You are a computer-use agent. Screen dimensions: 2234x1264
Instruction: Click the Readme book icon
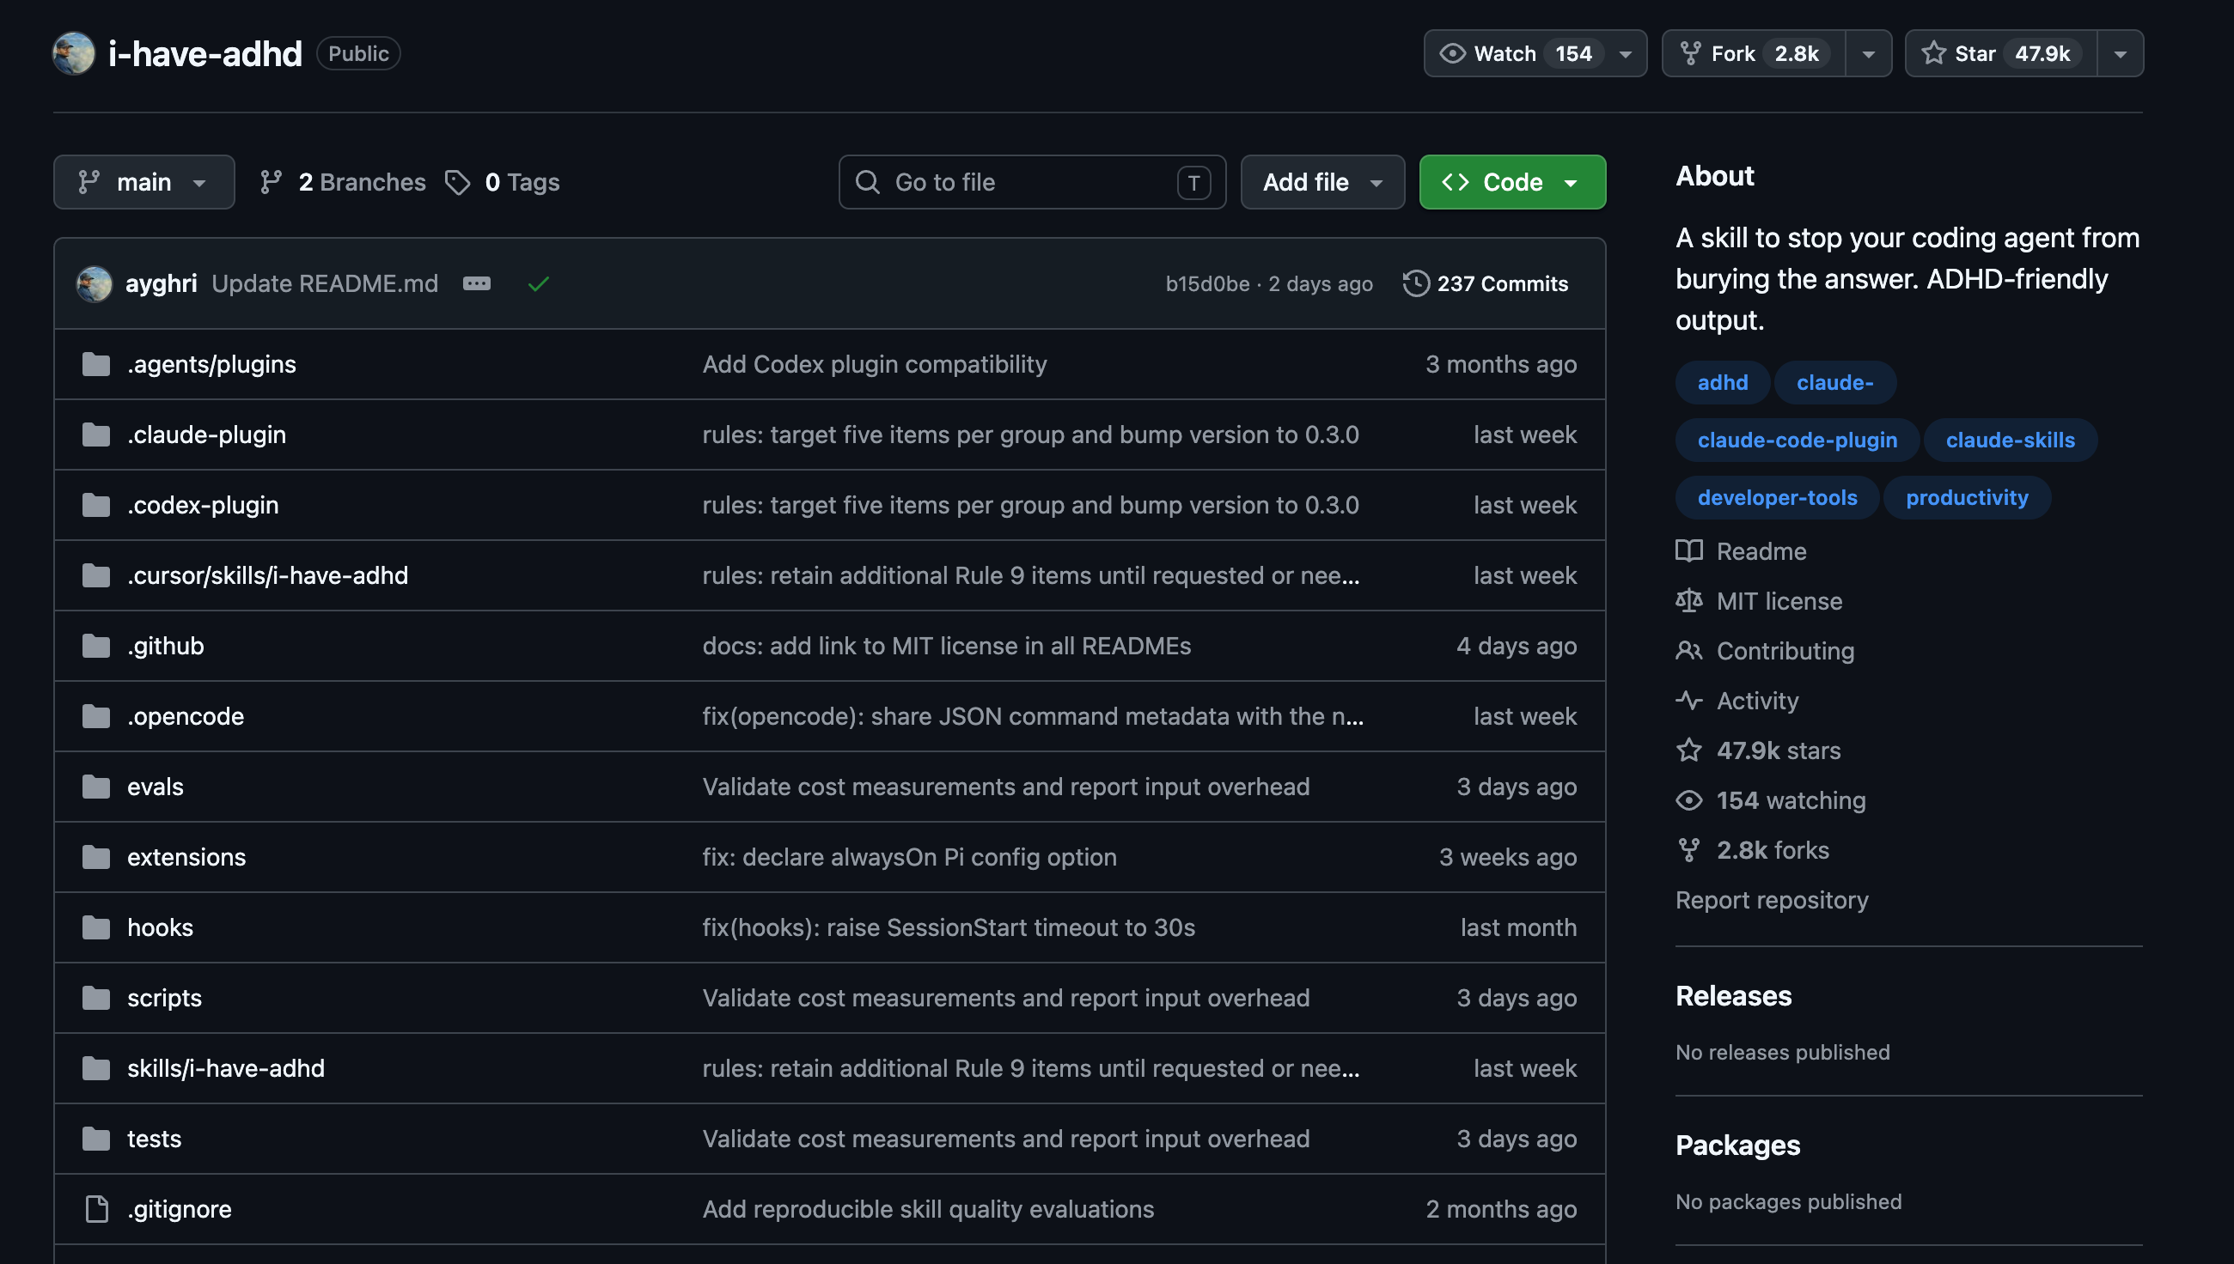(1688, 551)
